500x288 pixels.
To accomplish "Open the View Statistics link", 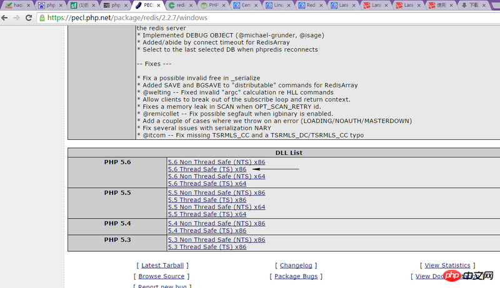I will pyautogui.click(x=447, y=266).
